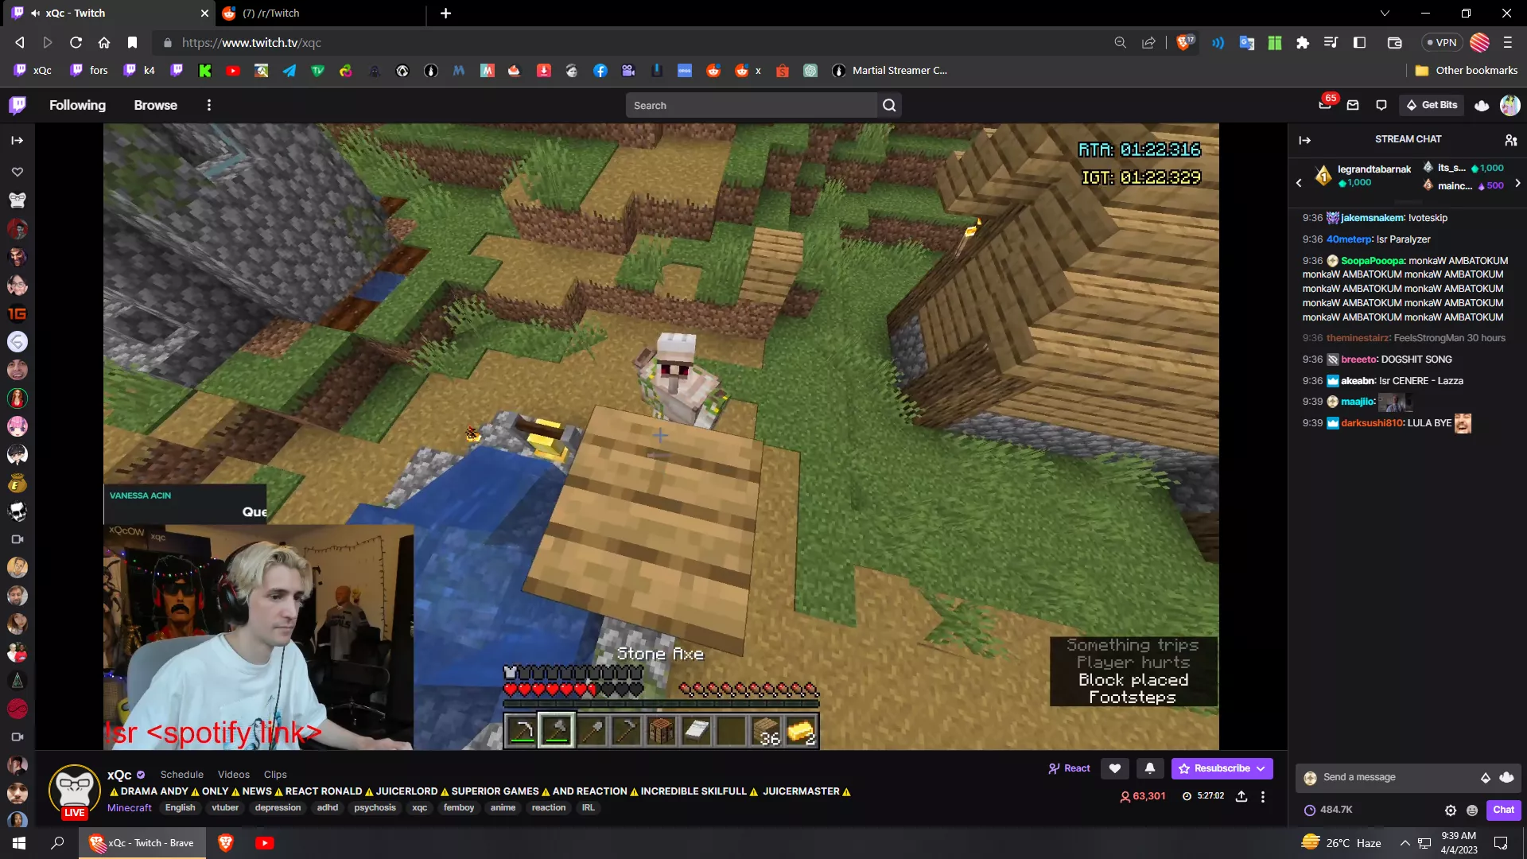
Task: Toggle the VPN in the browser toolbar
Action: pos(1442,42)
